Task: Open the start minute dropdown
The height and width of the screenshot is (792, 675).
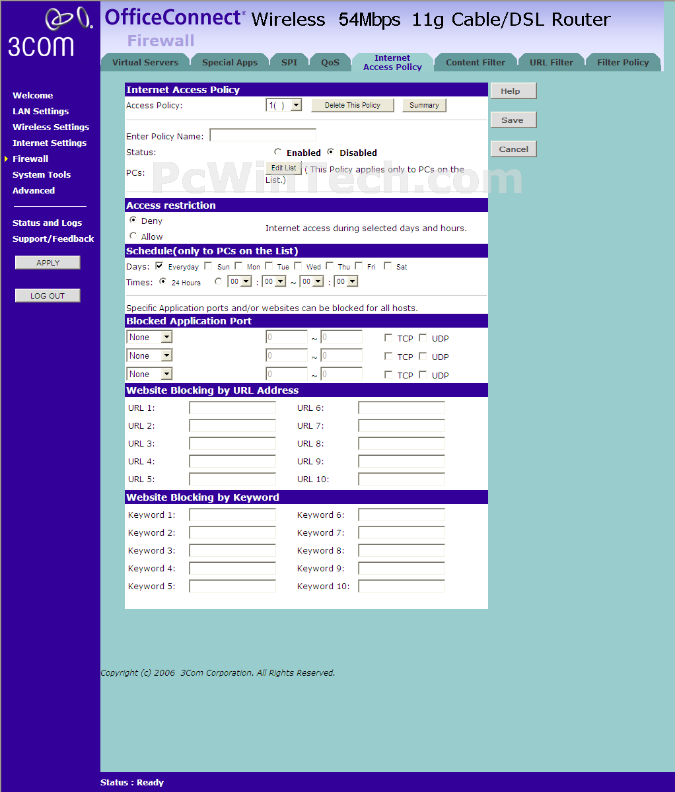Action: click(x=273, y=281)
